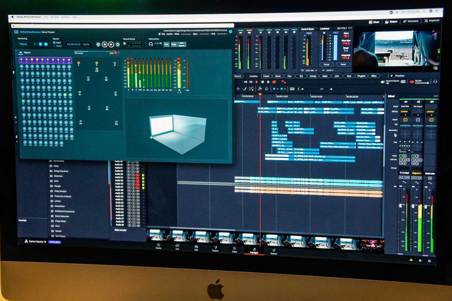Open the File menu in Dolby Atmos Renderer
Screen dimensions: 452x301
46,17
